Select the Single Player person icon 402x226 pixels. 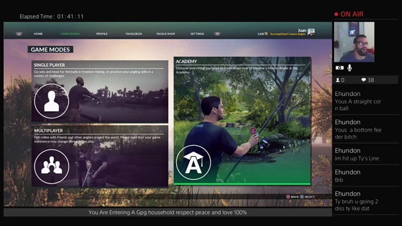pos(52,101)
